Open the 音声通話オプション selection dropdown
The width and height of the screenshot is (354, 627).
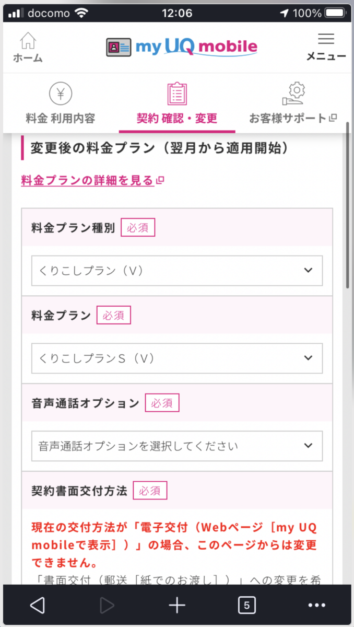tap(177, 446)
